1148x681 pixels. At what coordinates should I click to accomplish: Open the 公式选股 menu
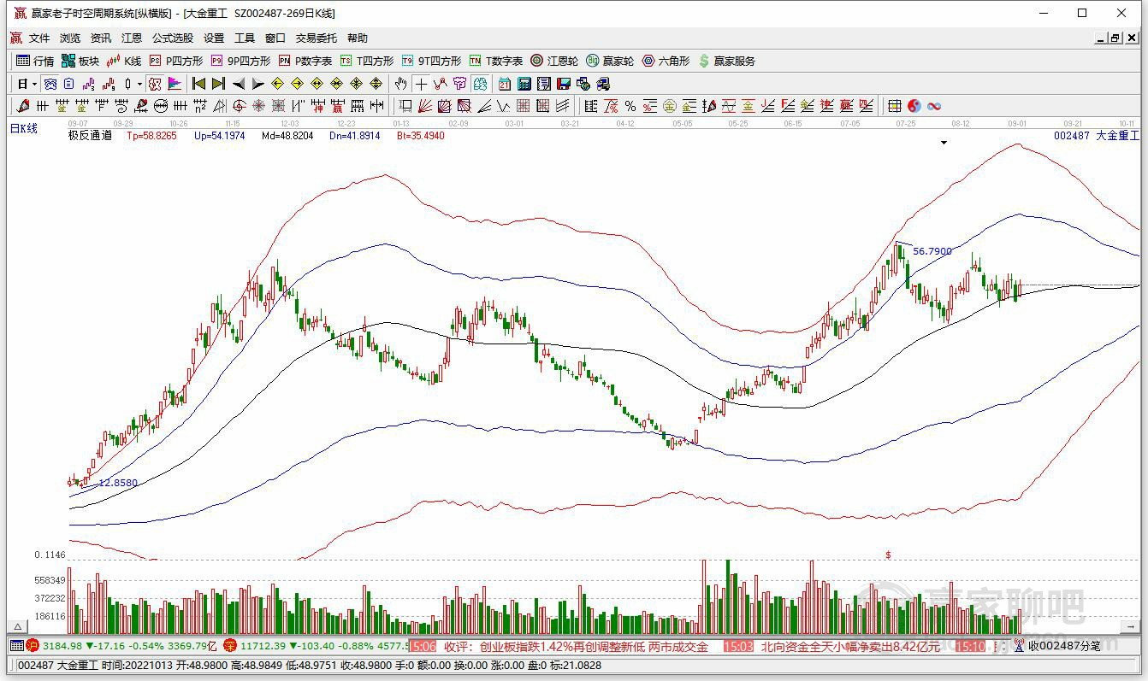pos(173,38)
